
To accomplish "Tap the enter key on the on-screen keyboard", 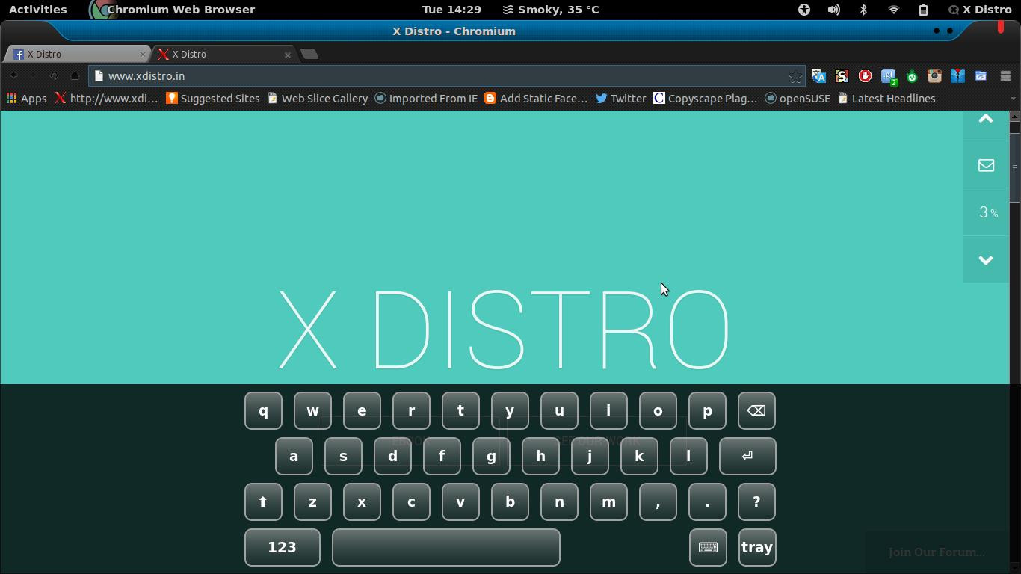I will tap(747, 456).
